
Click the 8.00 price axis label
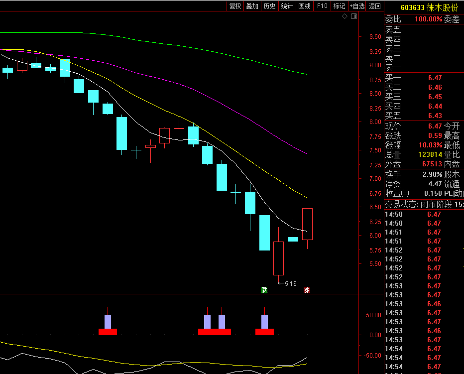(375, 122)
